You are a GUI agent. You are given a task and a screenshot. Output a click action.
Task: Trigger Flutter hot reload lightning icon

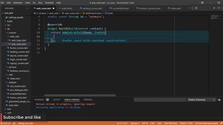(x=214, y=8)
